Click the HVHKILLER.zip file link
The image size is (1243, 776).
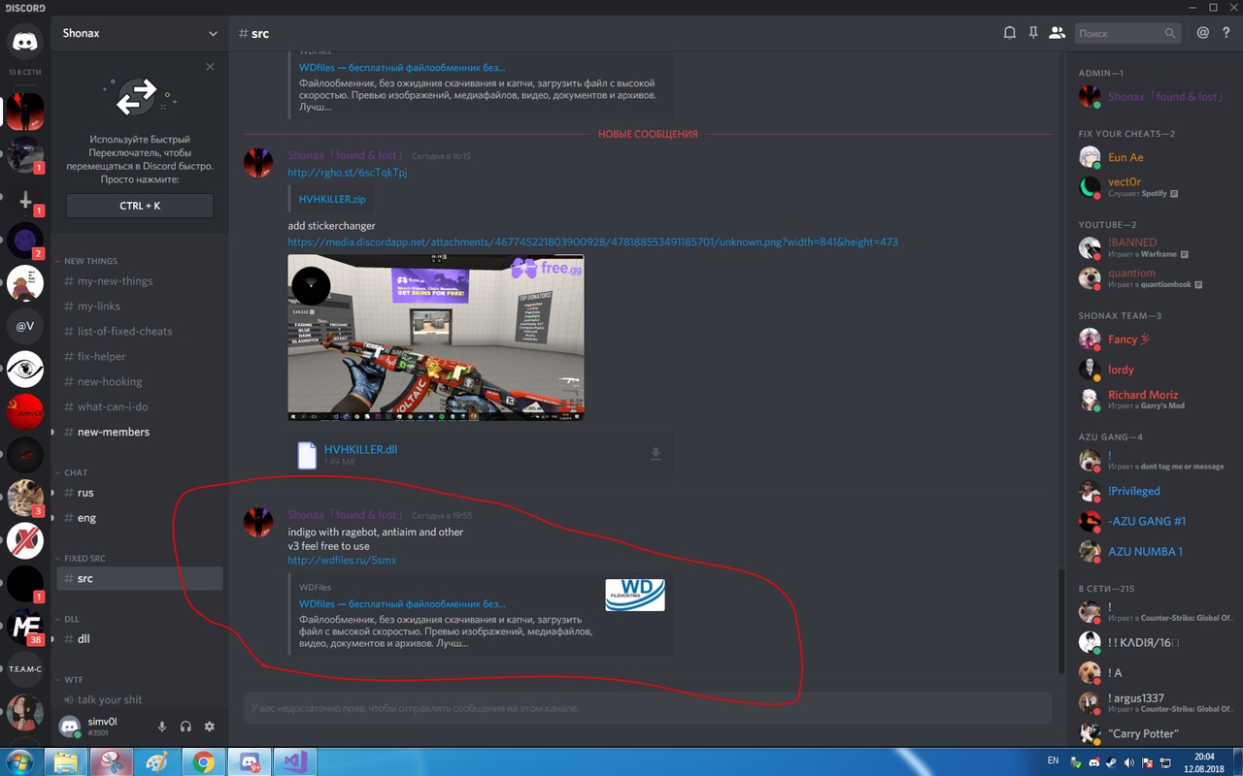pos(332,199)
